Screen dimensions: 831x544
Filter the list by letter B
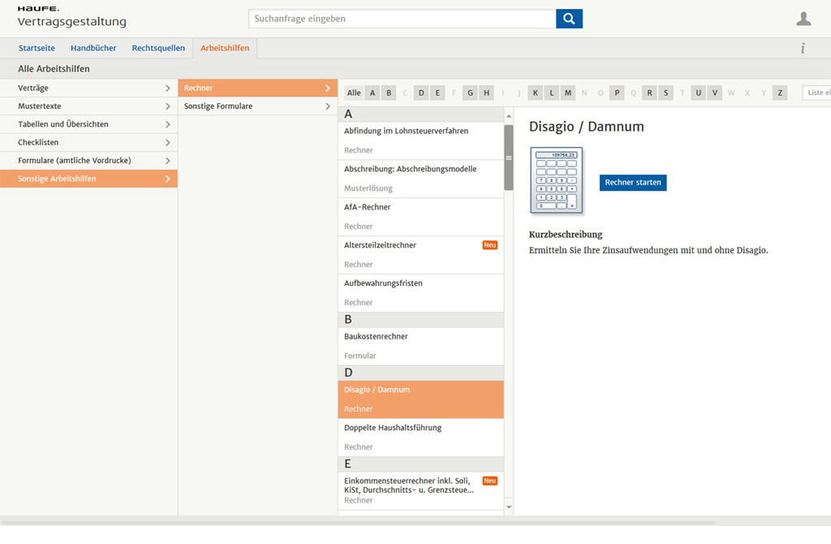click(x=389, y=93)
